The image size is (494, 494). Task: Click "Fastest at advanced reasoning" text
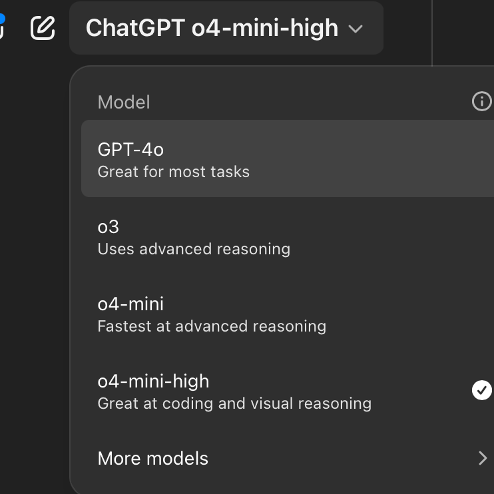[x=212, y=326]
